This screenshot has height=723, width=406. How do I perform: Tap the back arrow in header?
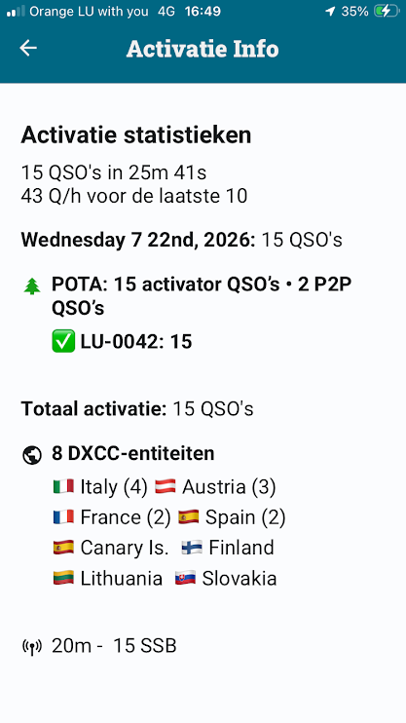tap(28, 48)
